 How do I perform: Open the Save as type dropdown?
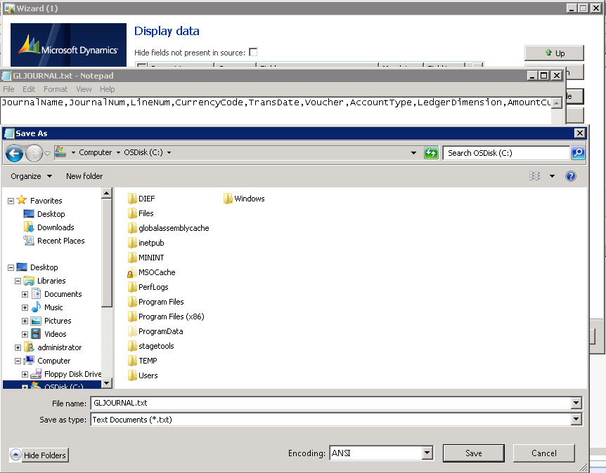(x=576, y=420)
